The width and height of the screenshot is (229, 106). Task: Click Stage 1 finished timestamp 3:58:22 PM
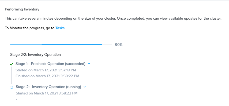click(x=47, y=76)
